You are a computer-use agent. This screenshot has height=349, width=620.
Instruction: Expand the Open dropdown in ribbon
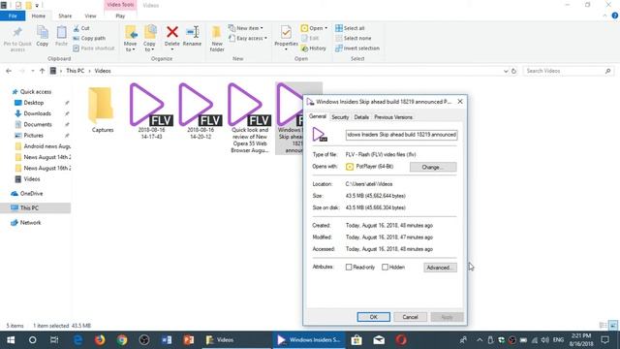(x=314, y=28)
